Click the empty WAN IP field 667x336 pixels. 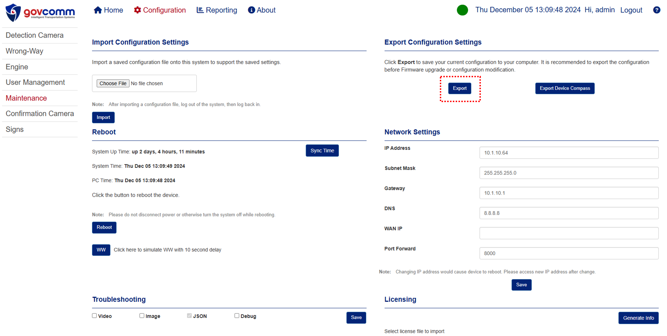569,233
